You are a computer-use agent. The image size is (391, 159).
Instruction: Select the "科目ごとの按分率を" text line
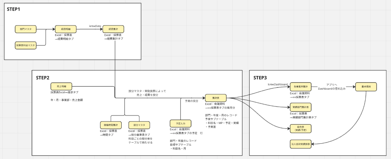[x=140, y=139]
